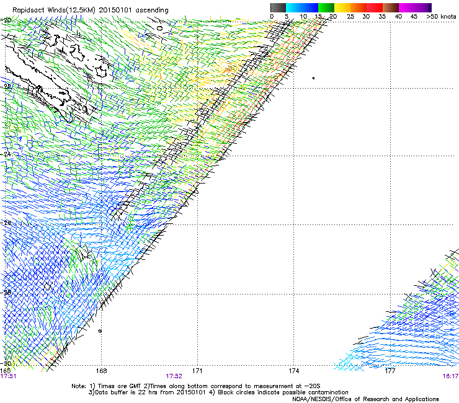
Task: Click the brown 35-40 knots legend swatch
Action: click(x=391, y=7)
